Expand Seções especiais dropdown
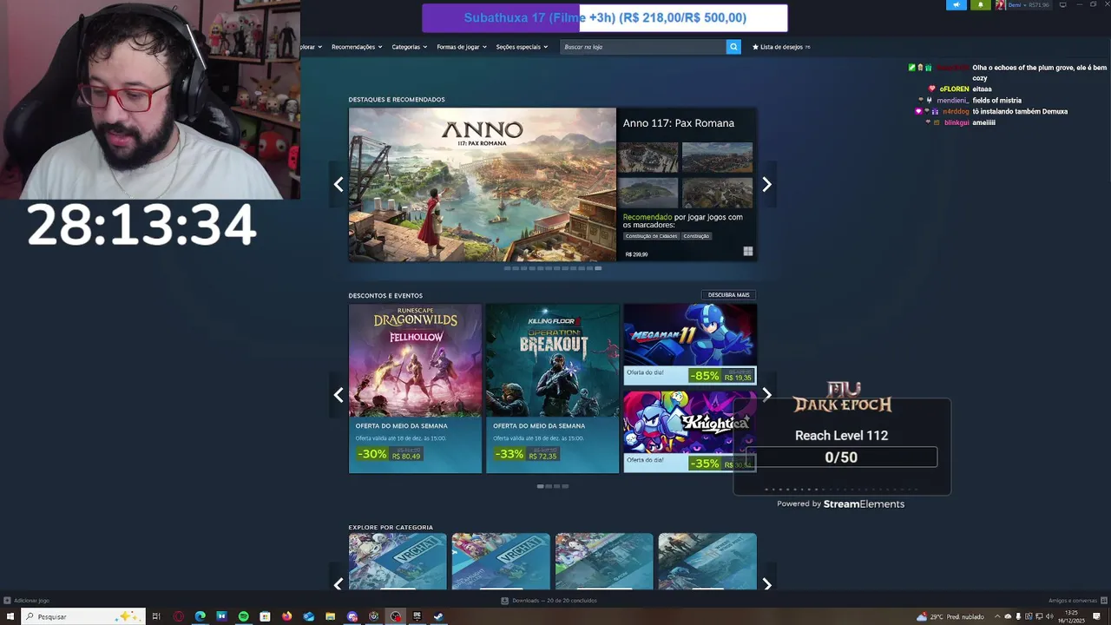 pos(522,47)
